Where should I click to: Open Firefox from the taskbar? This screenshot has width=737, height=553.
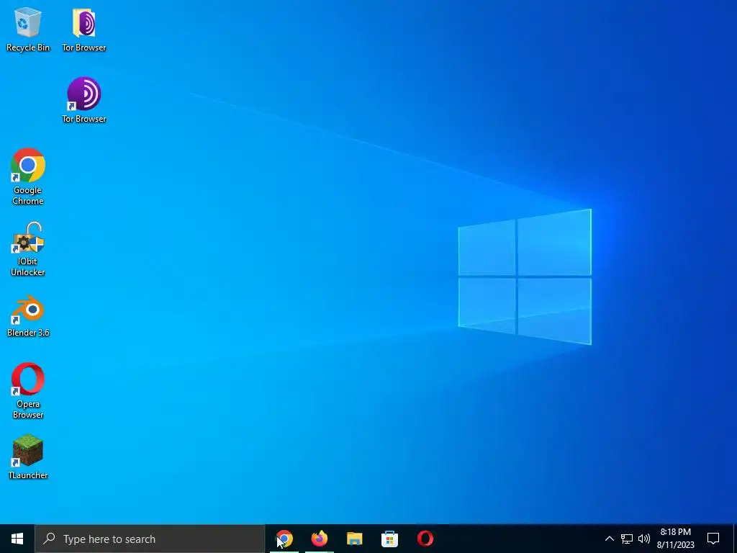point(320,539)
